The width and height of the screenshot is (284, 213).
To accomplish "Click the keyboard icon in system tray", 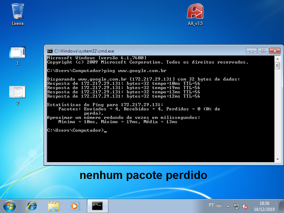I will (x=219, y=206).
